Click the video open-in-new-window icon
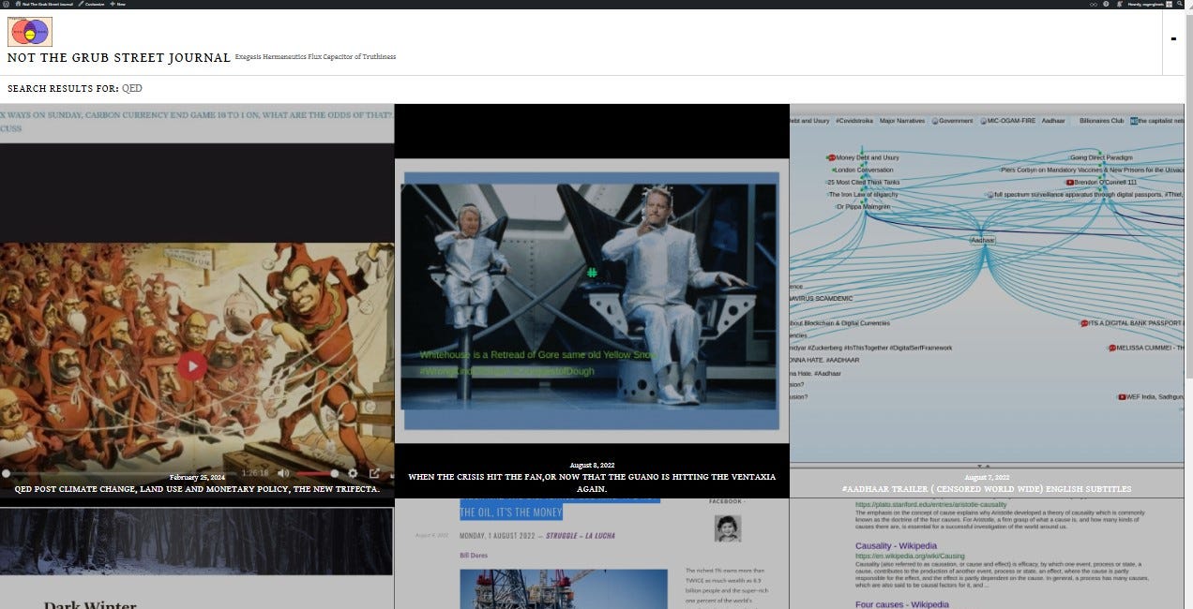This screenshot has height=609, width=1193. coord(374,473)
